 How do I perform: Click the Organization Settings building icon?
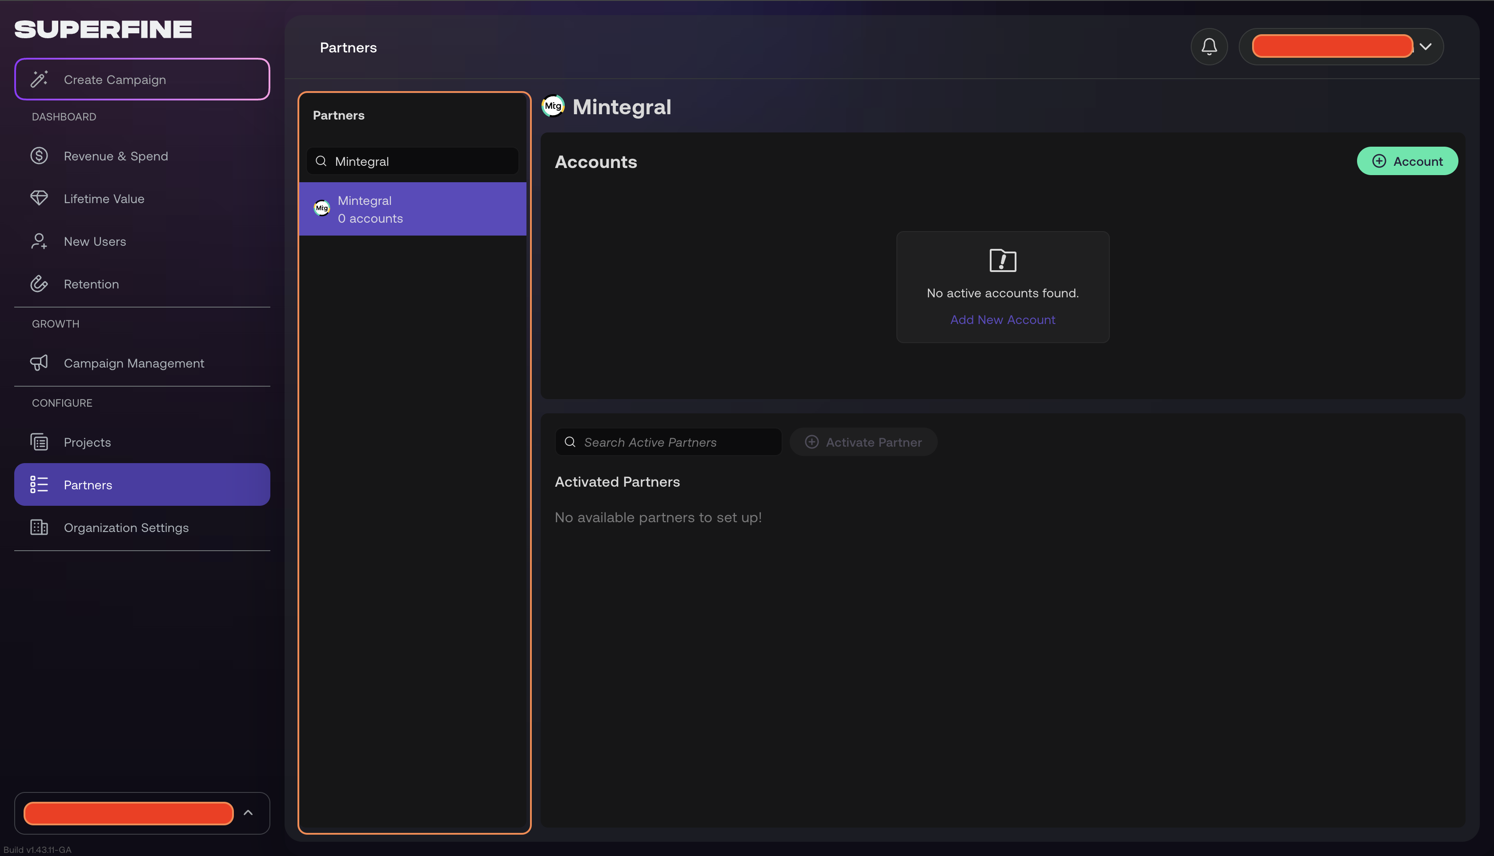coord(39,528)
